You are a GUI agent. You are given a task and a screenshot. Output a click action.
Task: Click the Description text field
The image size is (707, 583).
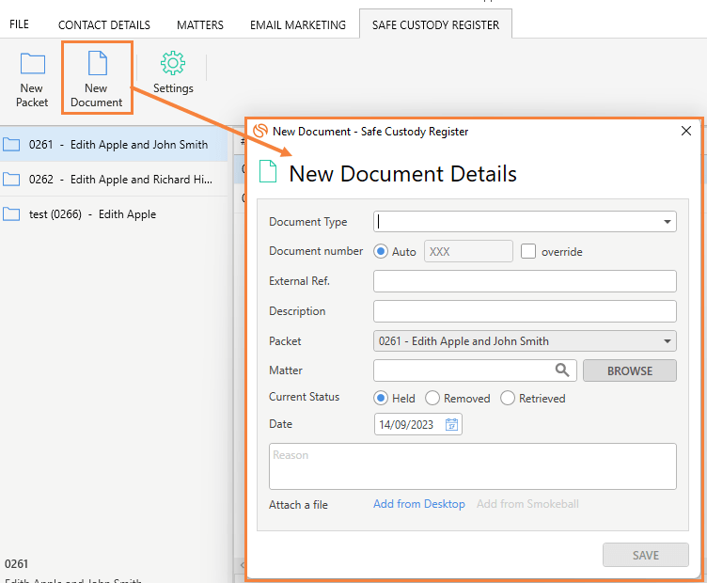(525, 311)
